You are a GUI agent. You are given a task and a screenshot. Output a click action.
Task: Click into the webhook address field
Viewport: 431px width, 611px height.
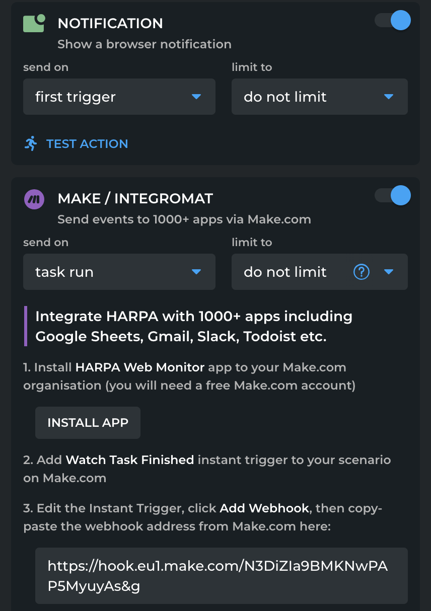[x=221, y=576]
